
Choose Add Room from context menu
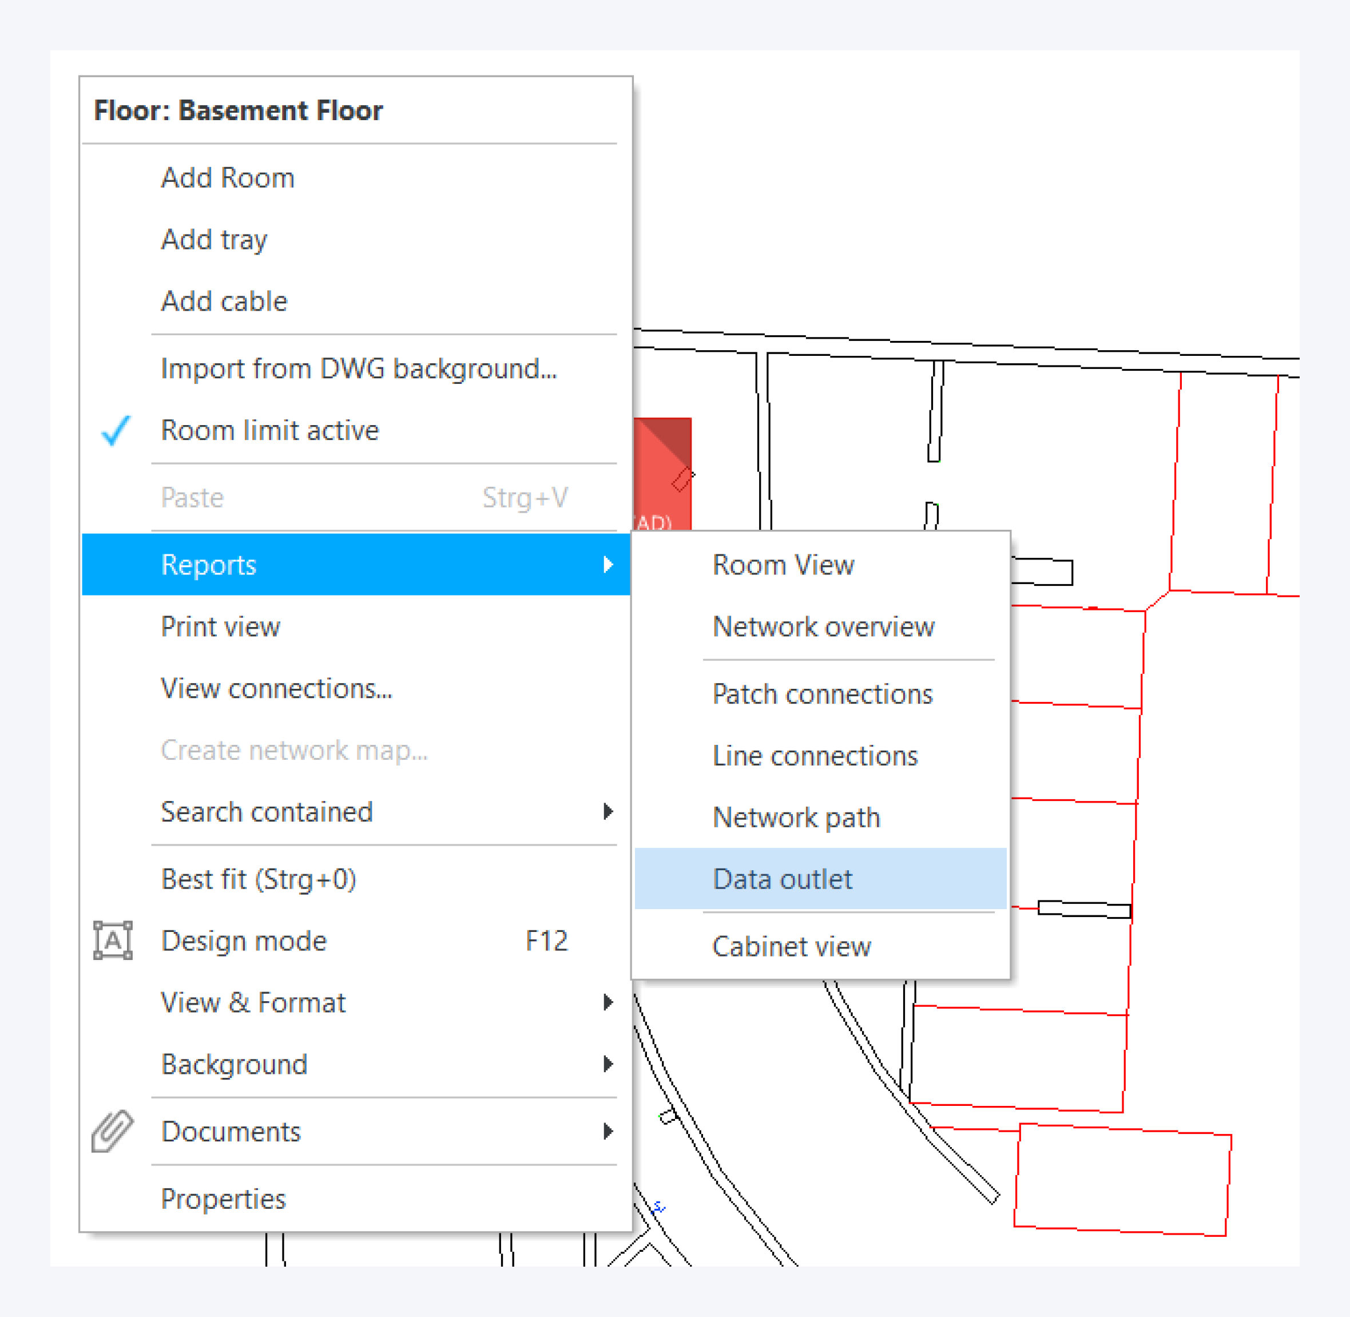tap(228, 178)
